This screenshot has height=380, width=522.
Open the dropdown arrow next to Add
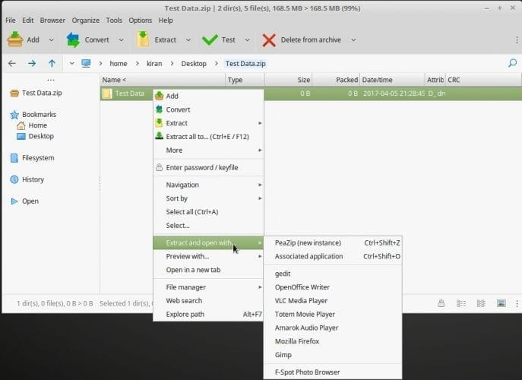51,40
